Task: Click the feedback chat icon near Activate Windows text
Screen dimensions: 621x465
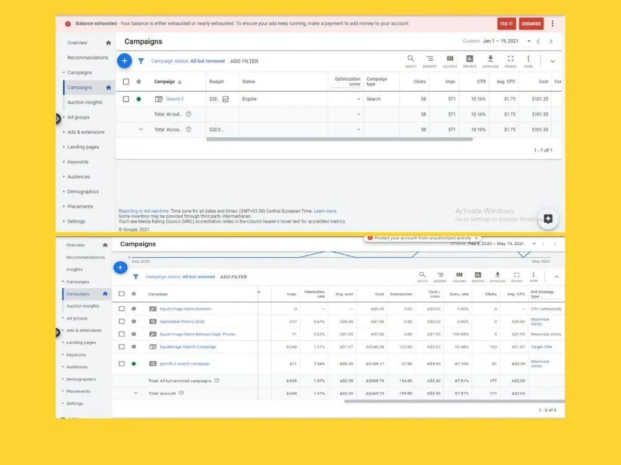Action: (x=548, y=219)
